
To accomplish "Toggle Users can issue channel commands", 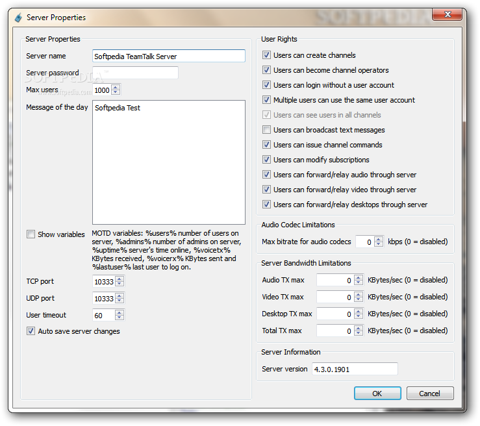I will 266,145.
